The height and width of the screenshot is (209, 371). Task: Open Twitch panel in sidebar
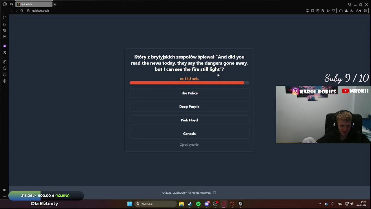(x=5, y=46)
